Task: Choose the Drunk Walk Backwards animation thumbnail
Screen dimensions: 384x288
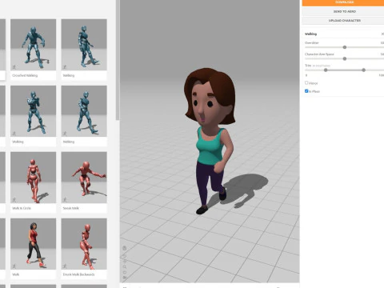Action: [84, 244]
